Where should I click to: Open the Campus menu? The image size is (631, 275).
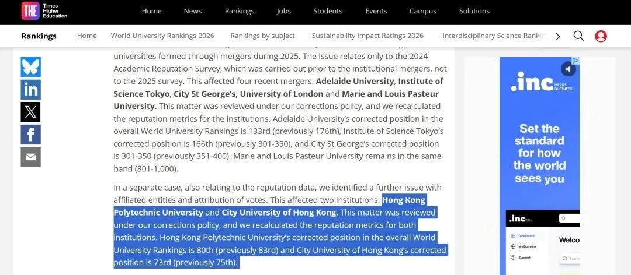[x=423, y=11]
